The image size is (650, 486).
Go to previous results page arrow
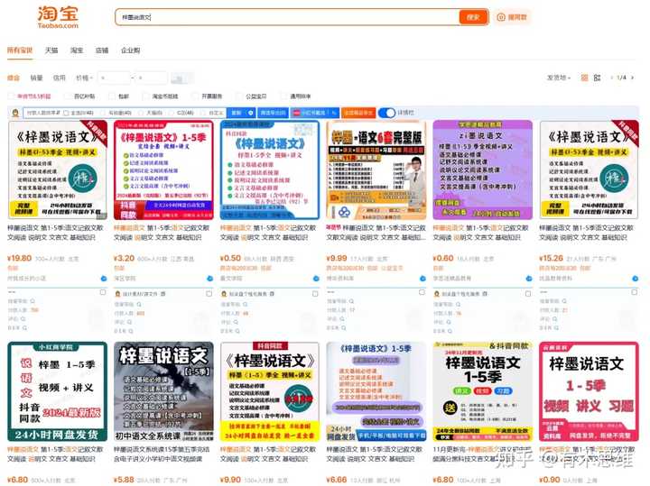point(612,78)
